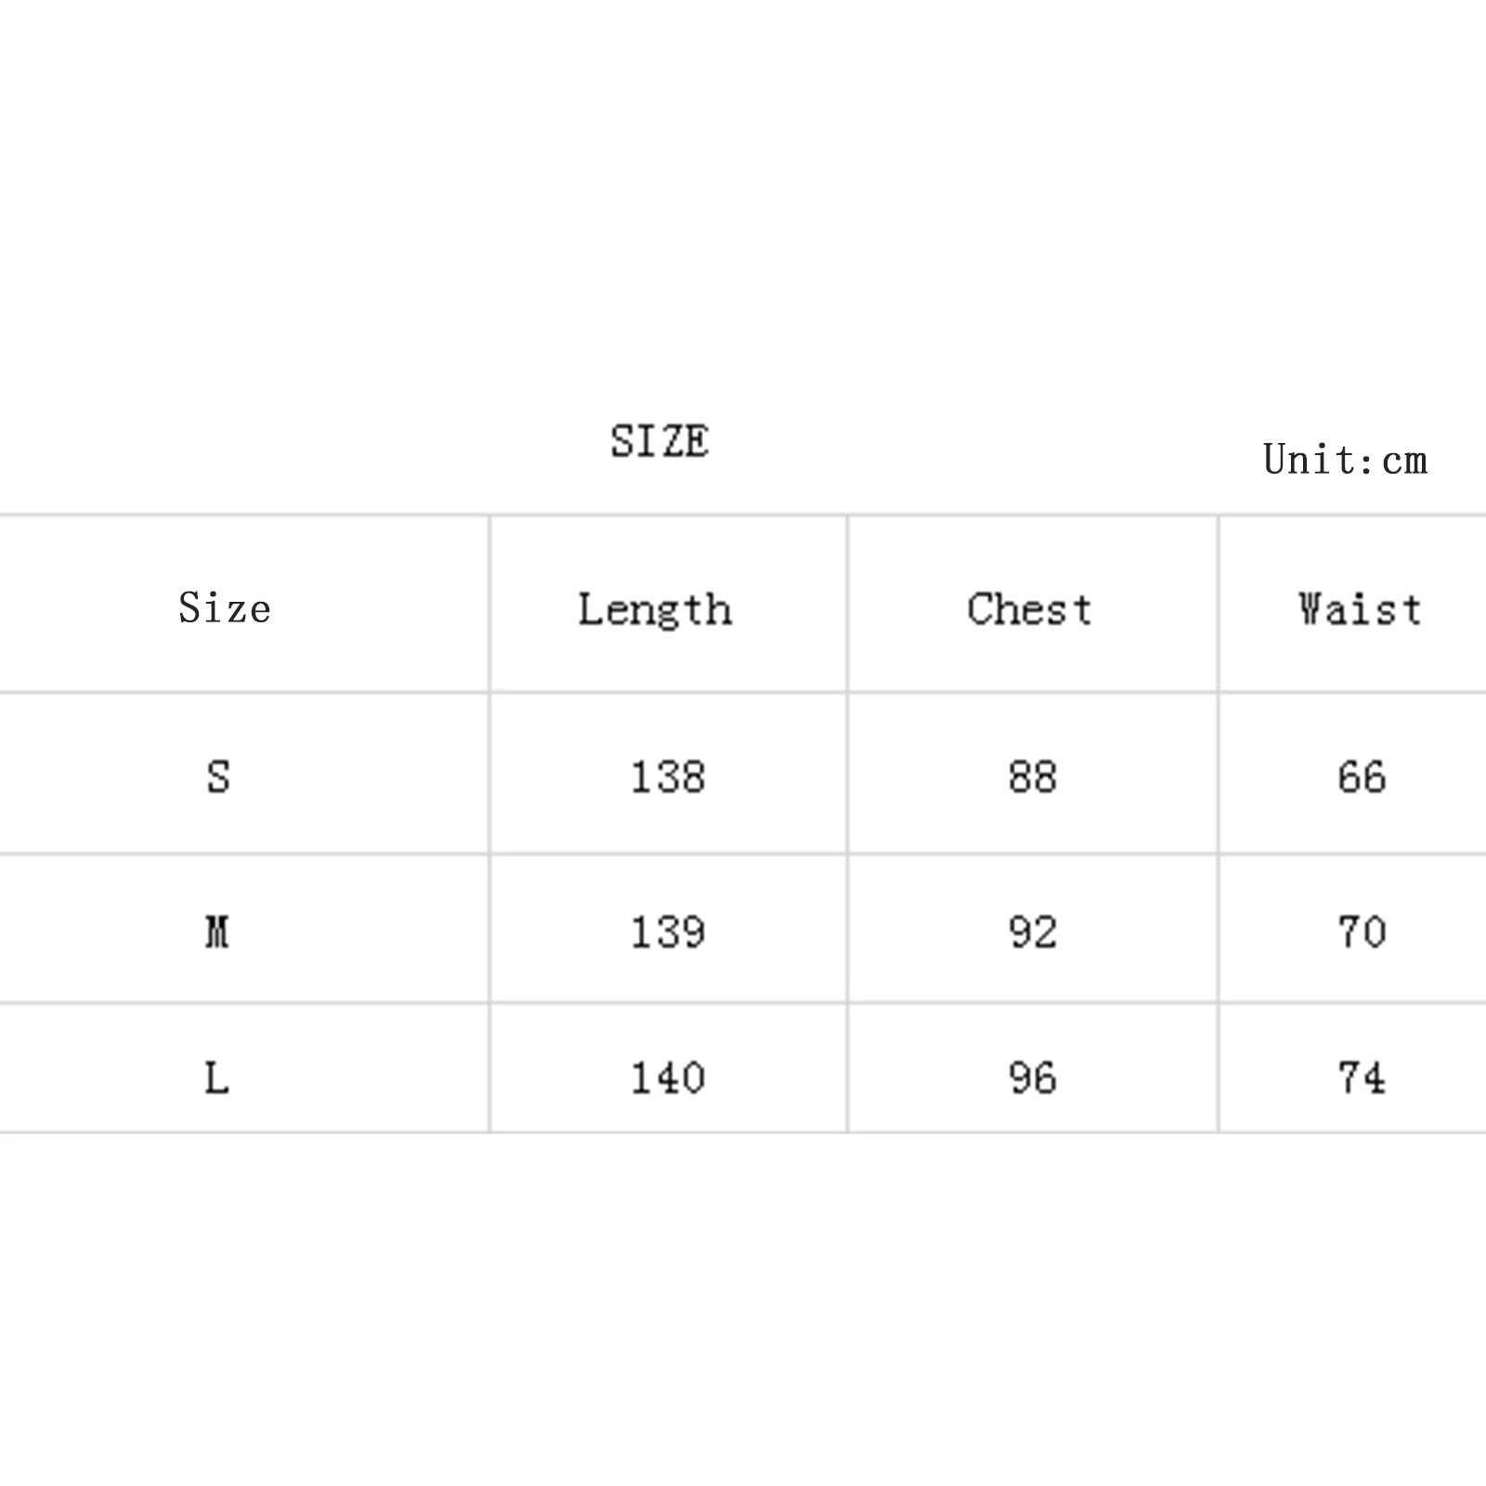Click the 74 waist value
The height and width of the screenshot is (1486, 1486).
pos(1362,1078)
